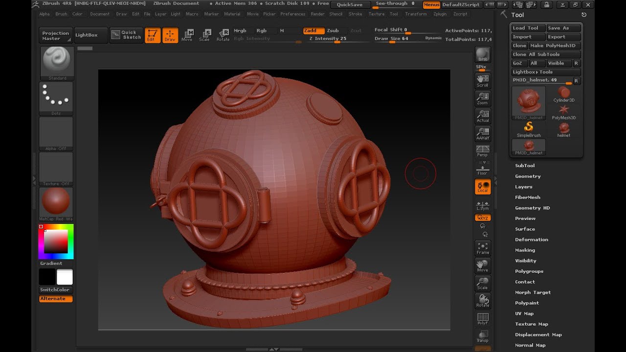626x352 pixels.
Task: Click the right-shelf Rotate view icon
Action: pyautogui.click(x=483, y=301)
